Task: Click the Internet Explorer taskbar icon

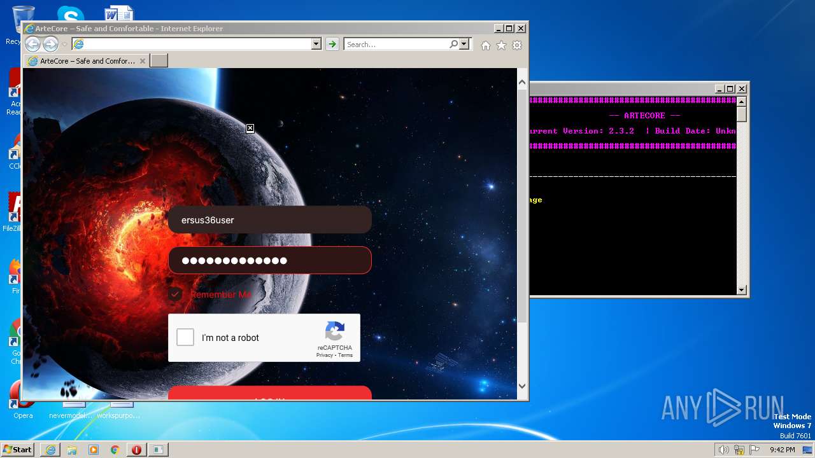Action: pos(50,450)
